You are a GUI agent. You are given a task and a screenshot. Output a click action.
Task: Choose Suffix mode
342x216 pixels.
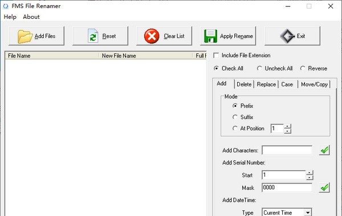coord(235,117)
